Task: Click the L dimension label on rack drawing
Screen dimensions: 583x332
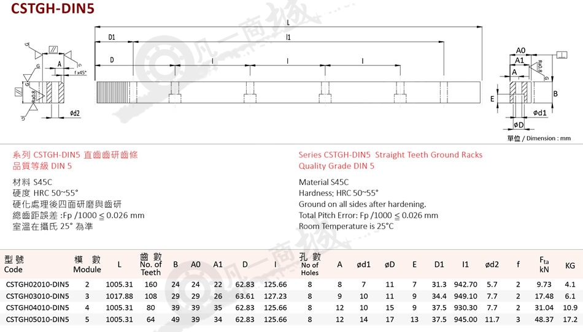Action: [288, 22]
